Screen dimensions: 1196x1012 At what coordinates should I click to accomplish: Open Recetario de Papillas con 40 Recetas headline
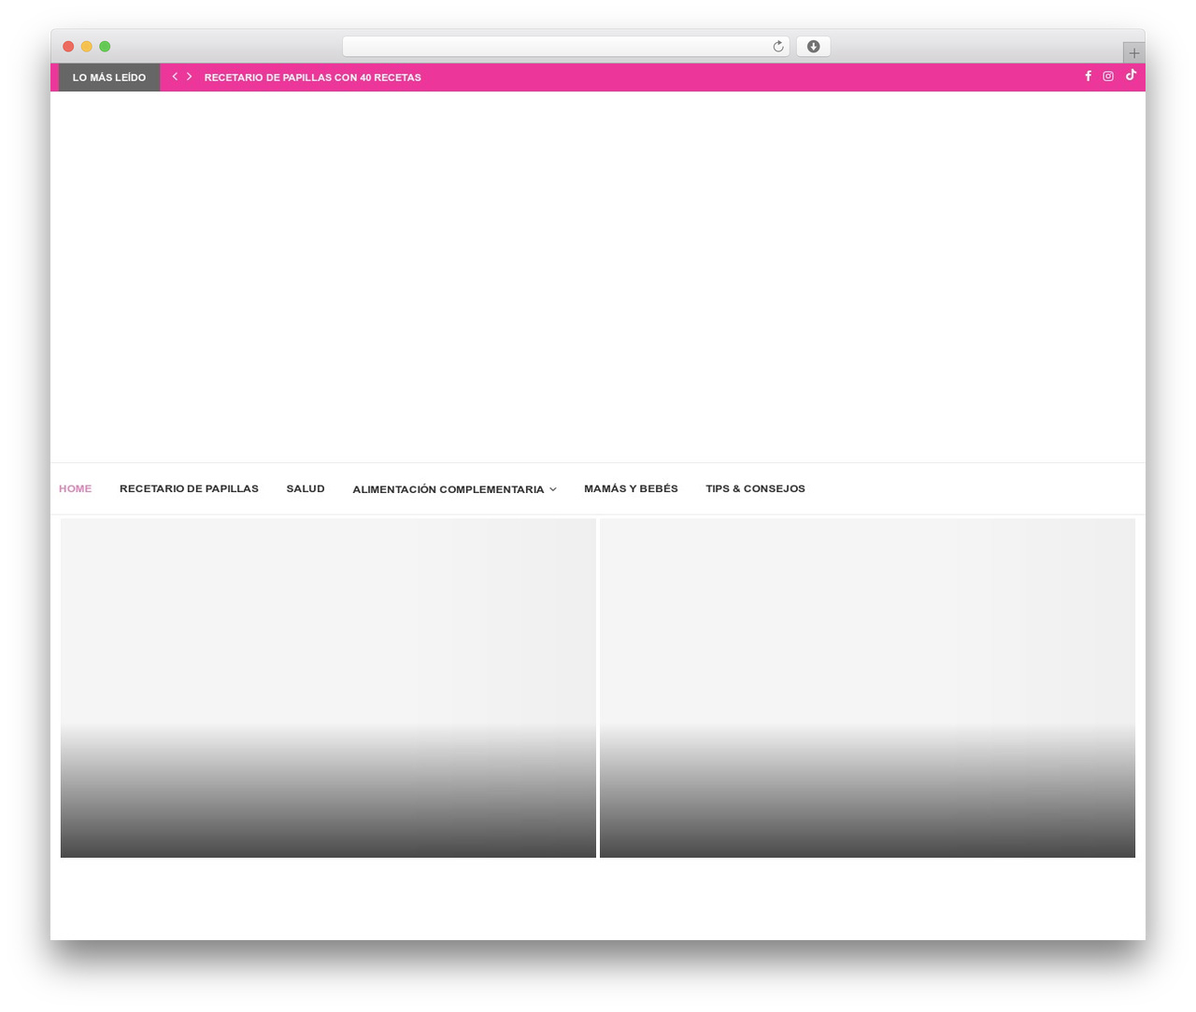pos(312,77)
